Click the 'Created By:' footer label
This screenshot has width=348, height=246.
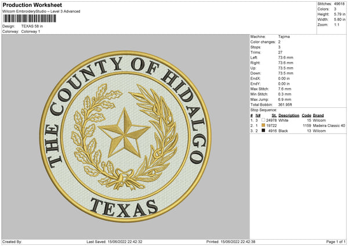tap(12, 241)
